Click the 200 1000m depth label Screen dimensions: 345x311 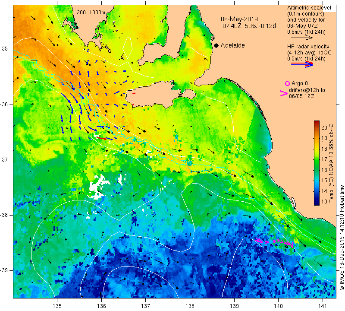[91, 13]
